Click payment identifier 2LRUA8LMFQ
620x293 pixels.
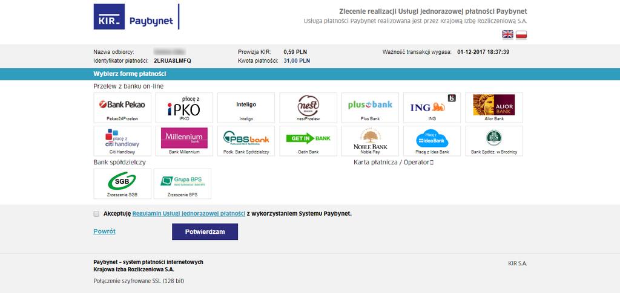click(x=173, y=61)
